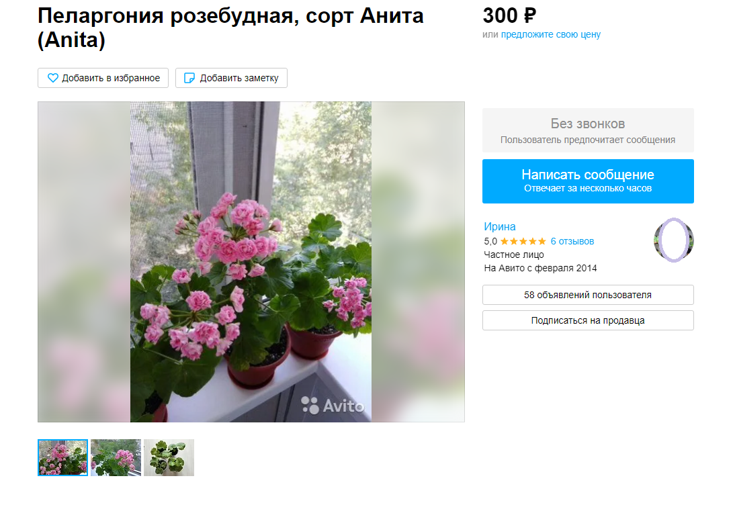Viewport: 733px width, 505px height.
Task: Click the Avito watermark logo on photo
Action: point(333,405)
